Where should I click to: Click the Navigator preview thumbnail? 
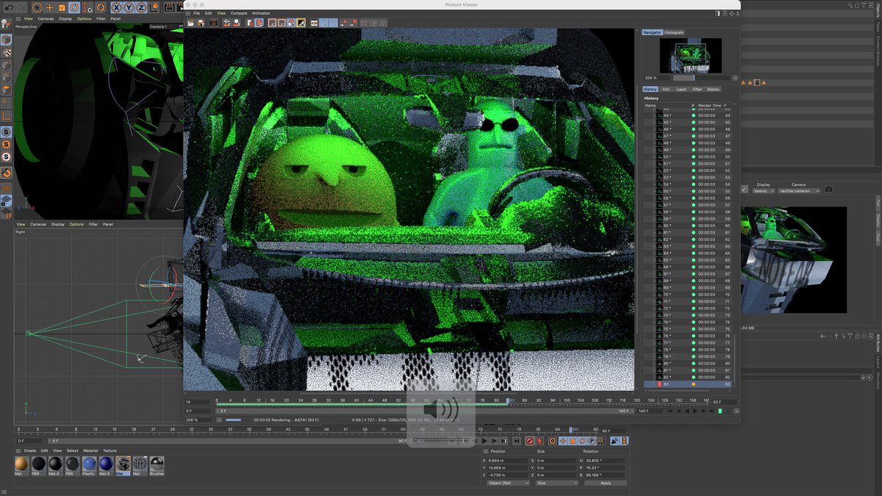click(x=690, y=55)
